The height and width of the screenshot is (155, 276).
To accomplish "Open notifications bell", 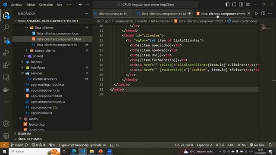I will (x=270, y=145).
